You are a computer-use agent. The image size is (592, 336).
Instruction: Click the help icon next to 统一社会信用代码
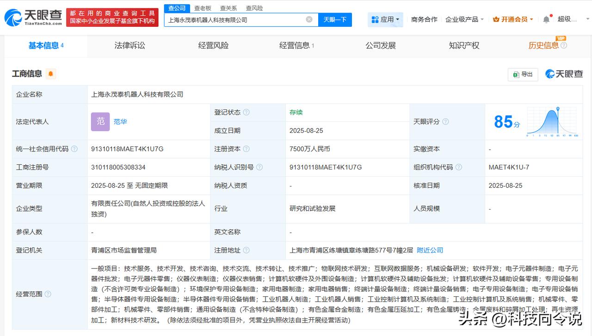click(74, 149)
